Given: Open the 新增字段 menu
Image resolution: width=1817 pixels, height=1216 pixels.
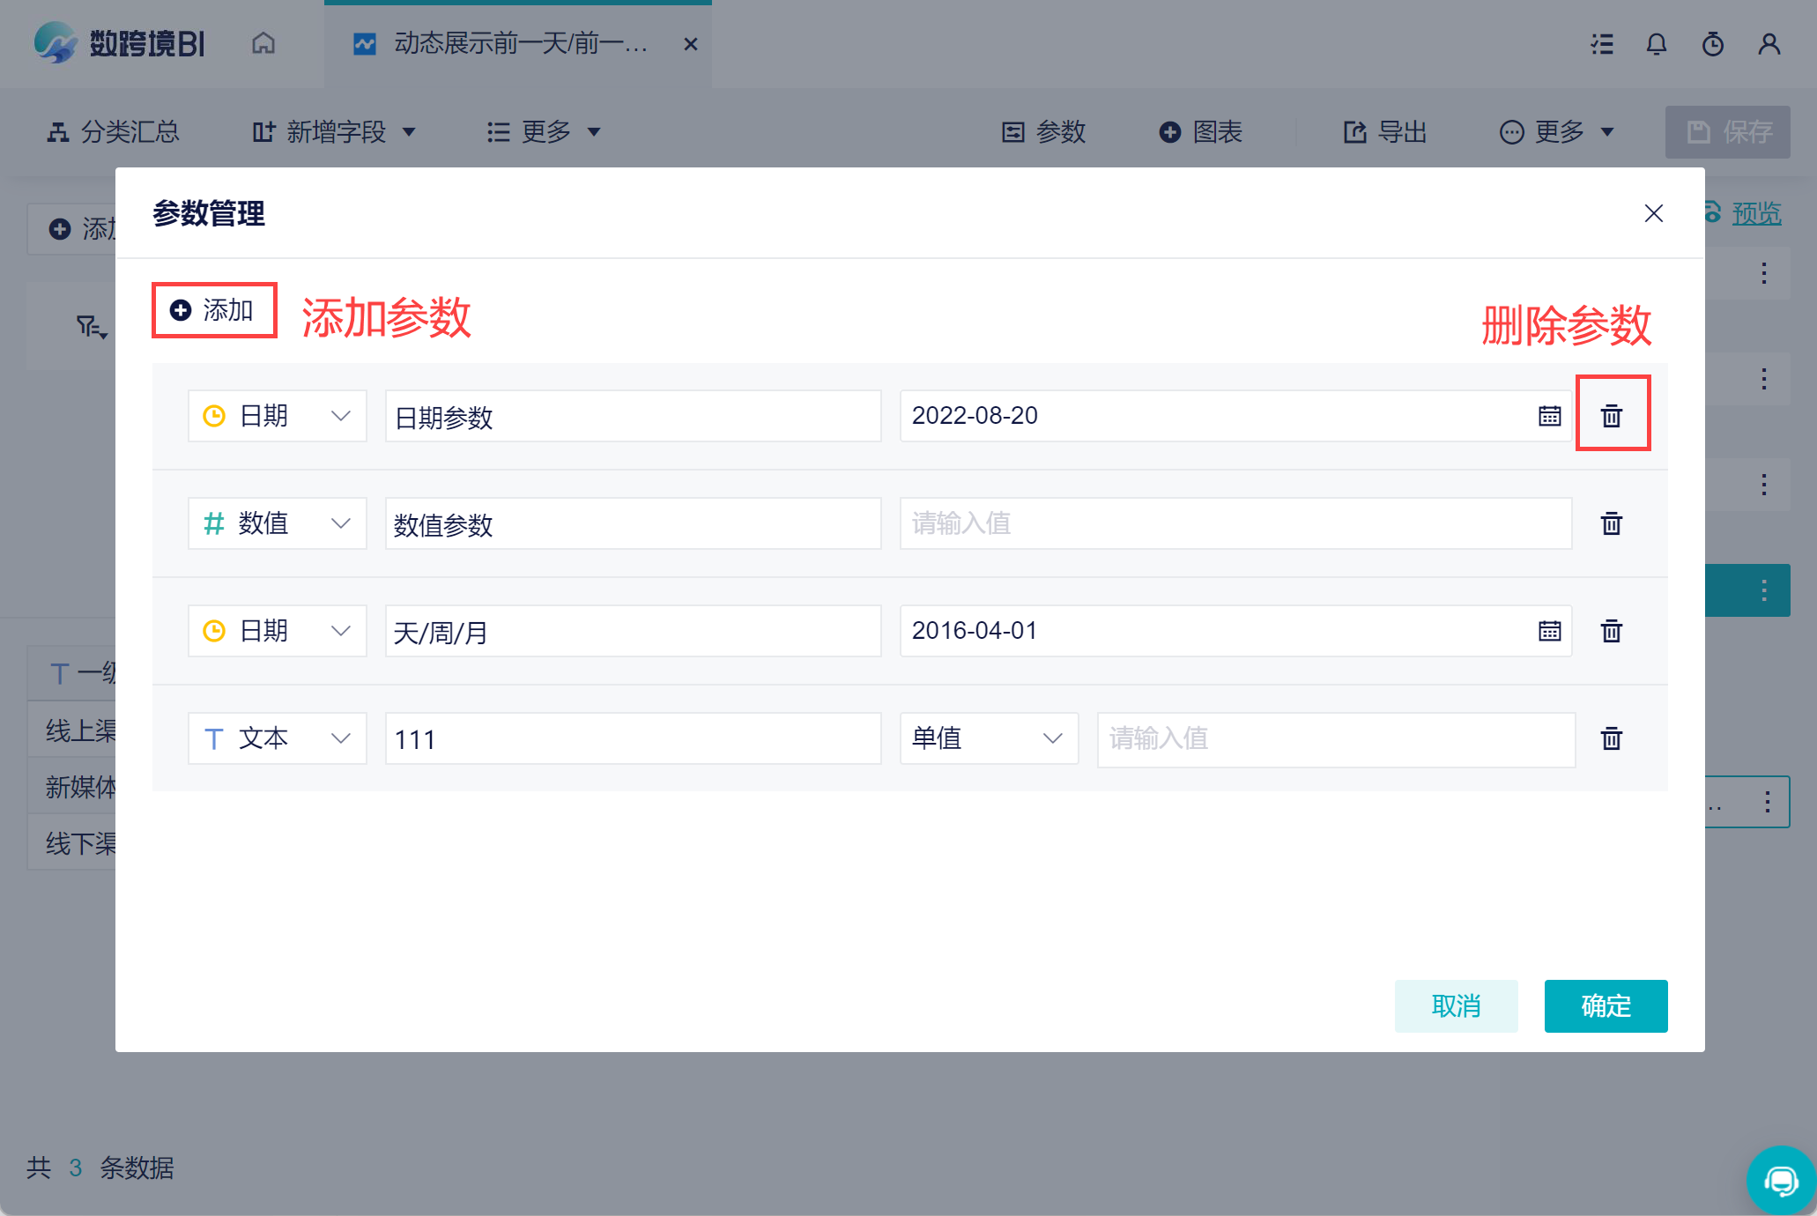Looking at the screenshot, I should click(x=334, y=132).
